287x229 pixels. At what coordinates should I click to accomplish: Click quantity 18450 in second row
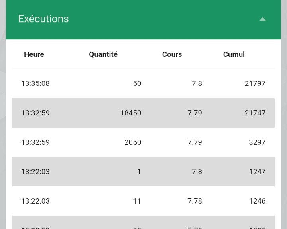click(131, 113)
